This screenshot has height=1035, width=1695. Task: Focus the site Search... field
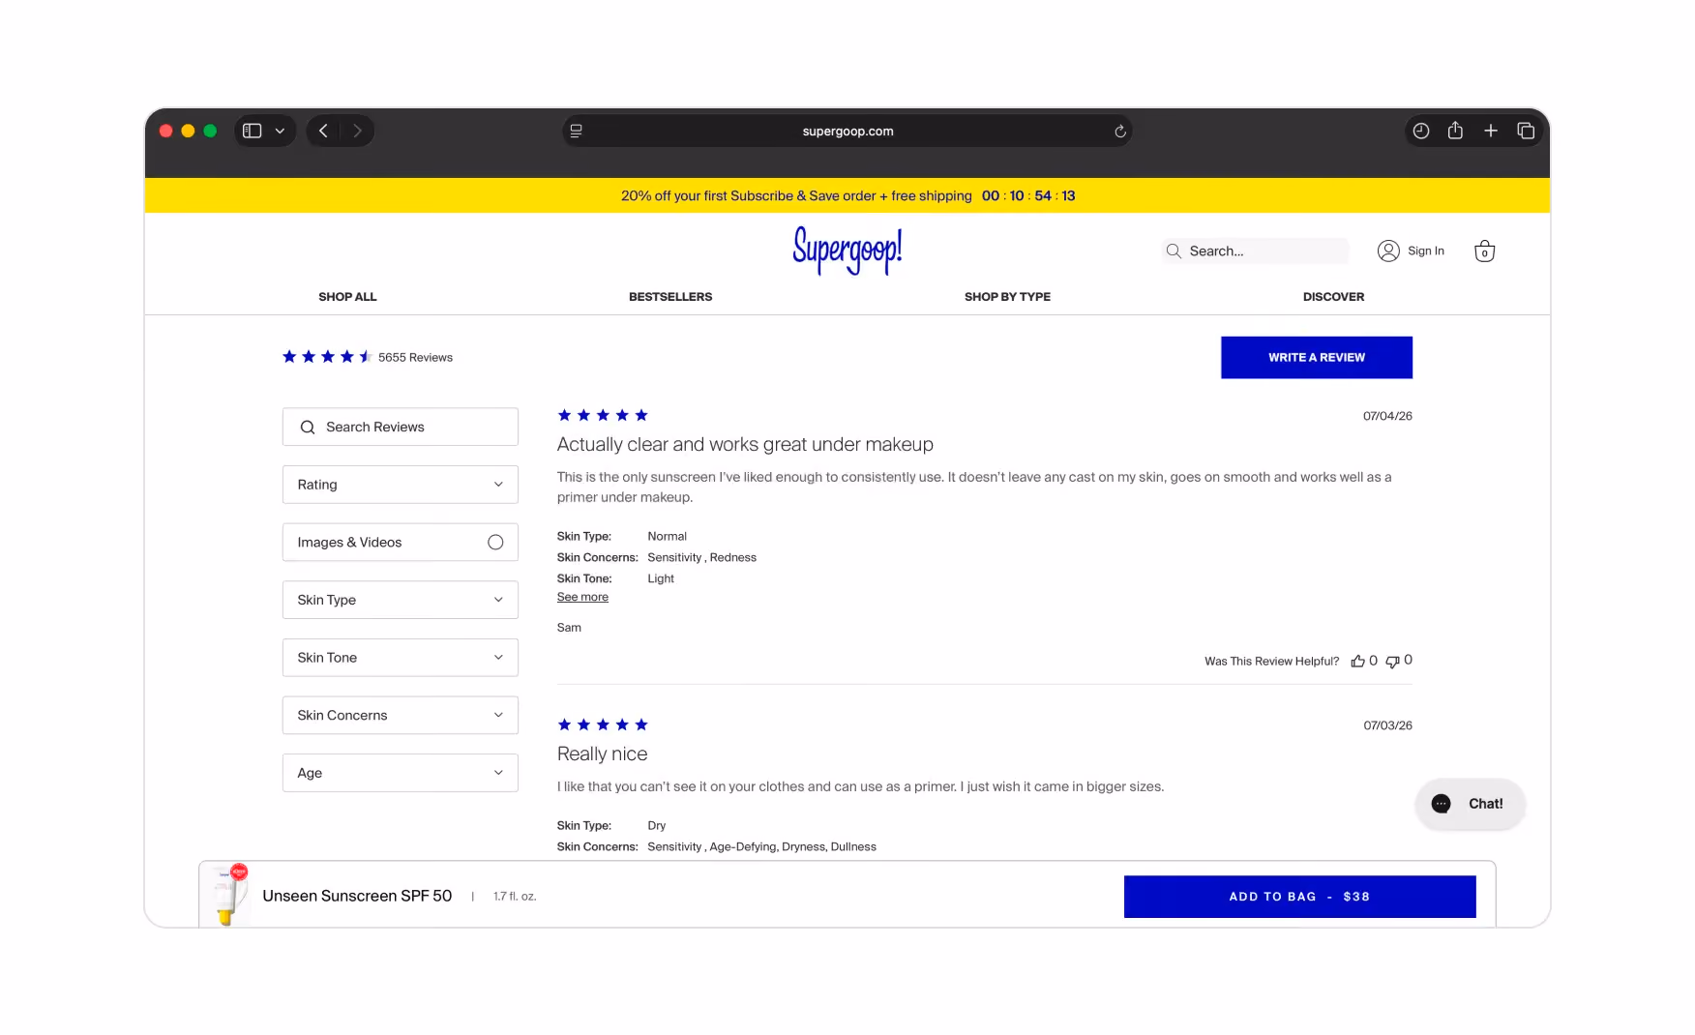(x=1255, y=251)
